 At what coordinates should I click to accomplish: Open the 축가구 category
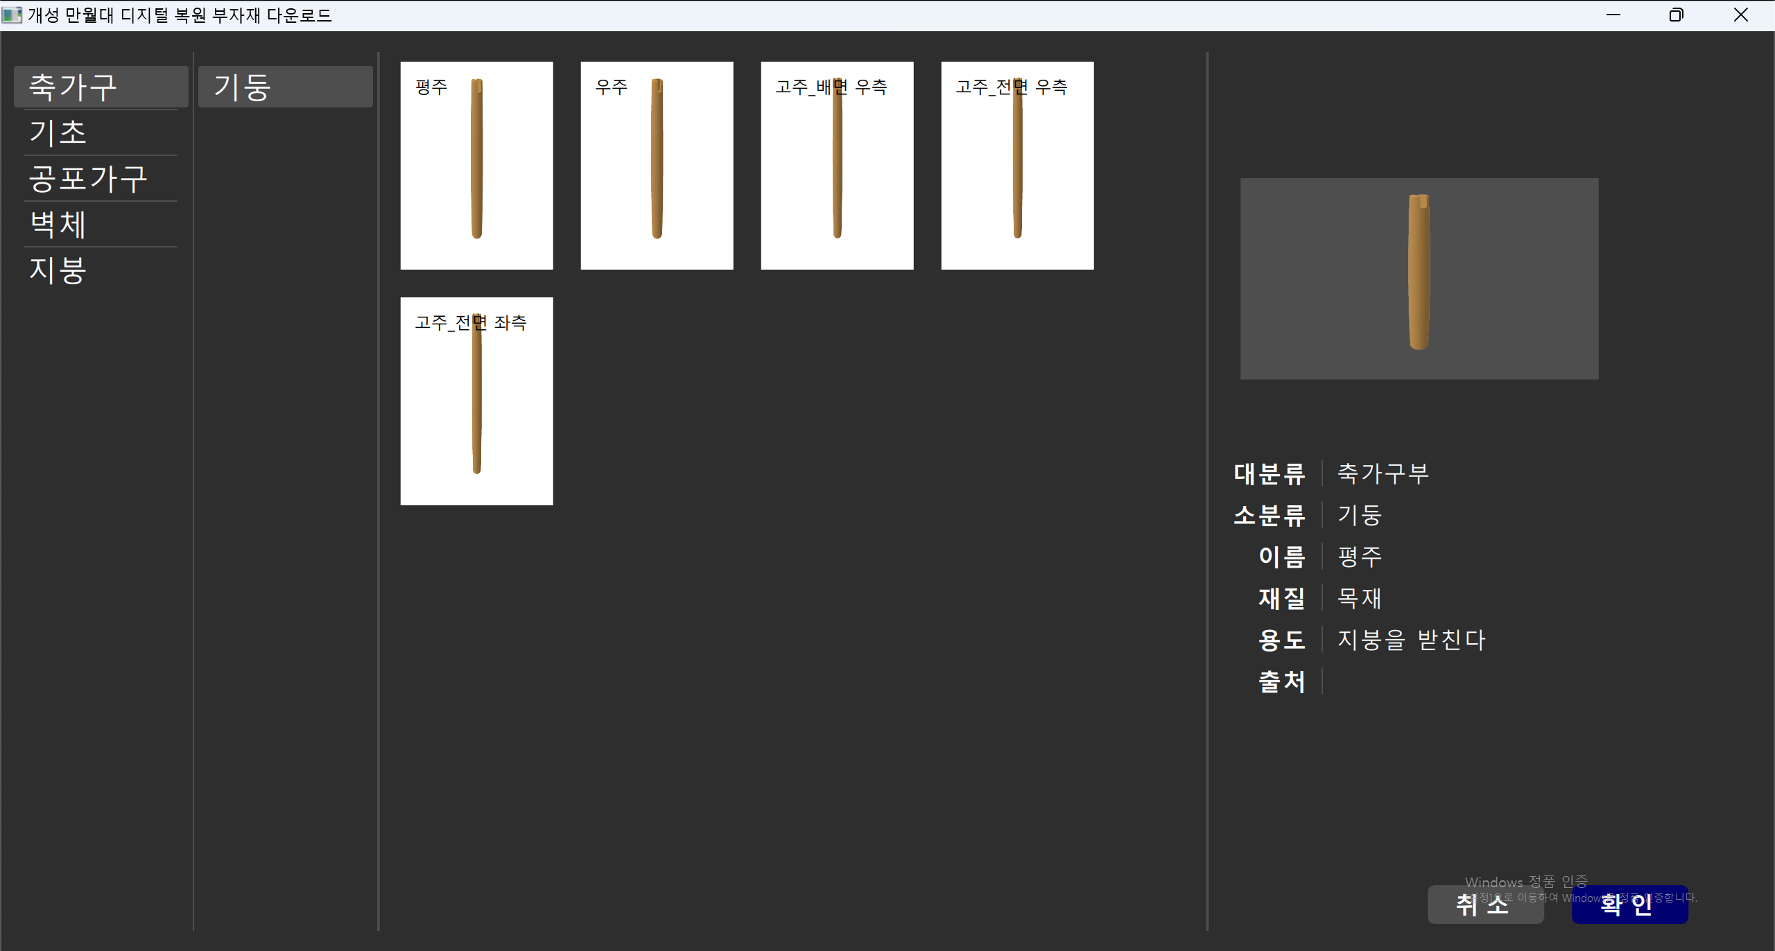tap(101, 87)
